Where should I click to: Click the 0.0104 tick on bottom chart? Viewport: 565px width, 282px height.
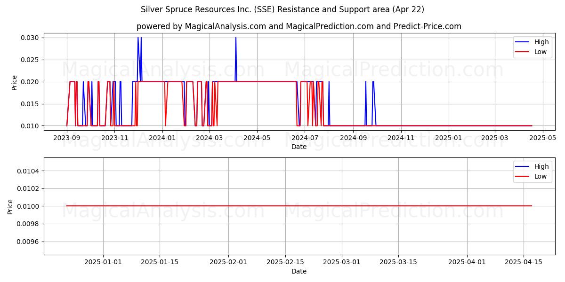click(x=29, y=171)
